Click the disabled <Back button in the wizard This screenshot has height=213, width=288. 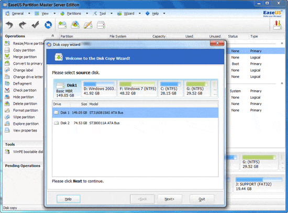[142, 199]
